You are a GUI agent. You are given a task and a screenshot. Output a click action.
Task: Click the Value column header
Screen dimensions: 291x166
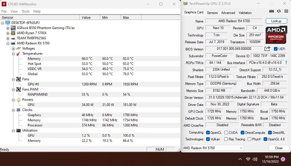coord(90,18)
